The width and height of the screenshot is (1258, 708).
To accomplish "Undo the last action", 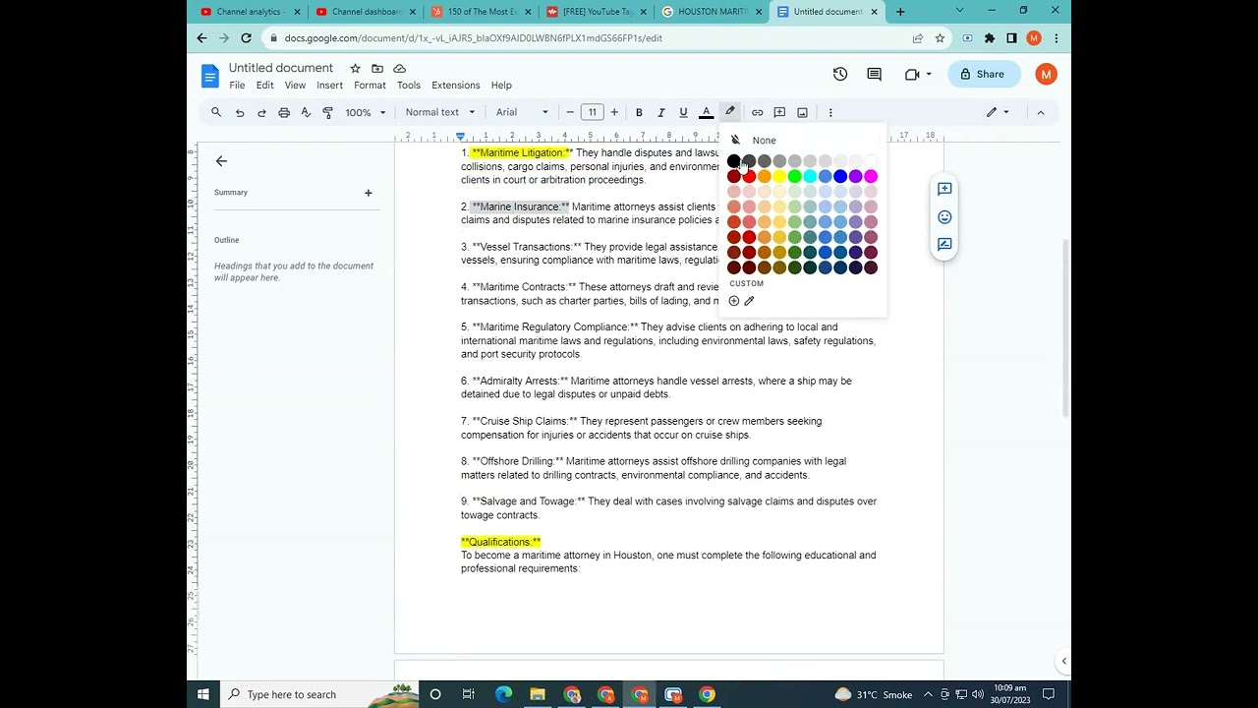I will (x=239, y=112).
